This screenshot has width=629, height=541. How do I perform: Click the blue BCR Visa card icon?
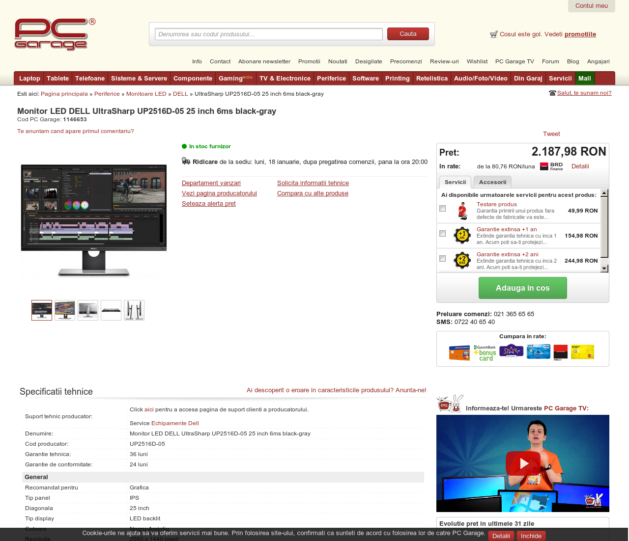[x=539, y=352]
